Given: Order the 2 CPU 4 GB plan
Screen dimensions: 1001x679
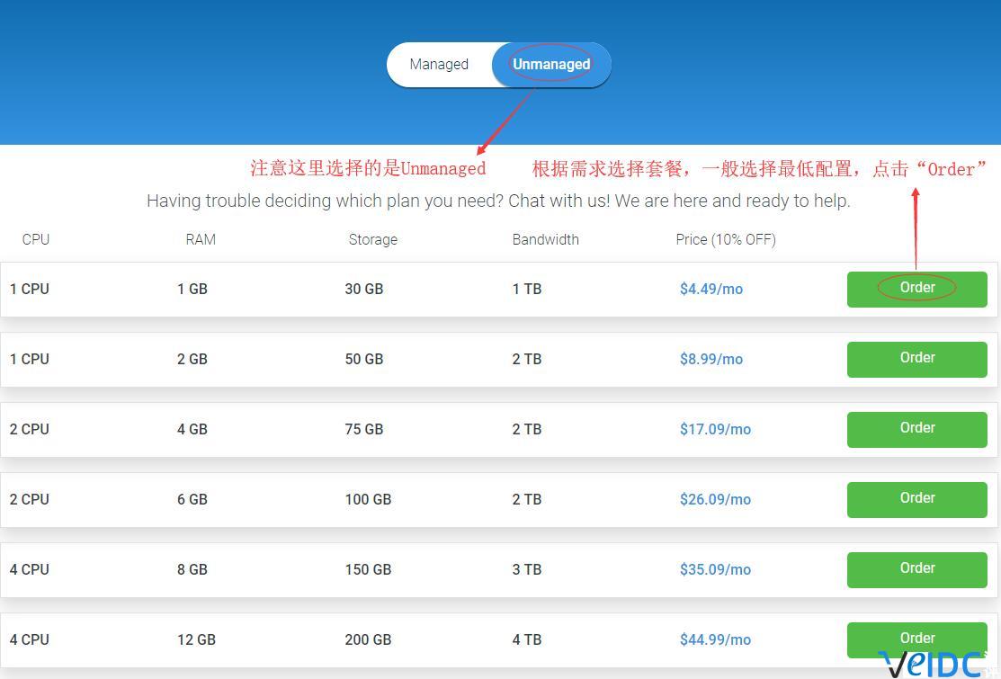Looking at the screenshot, I should point(916,430).
